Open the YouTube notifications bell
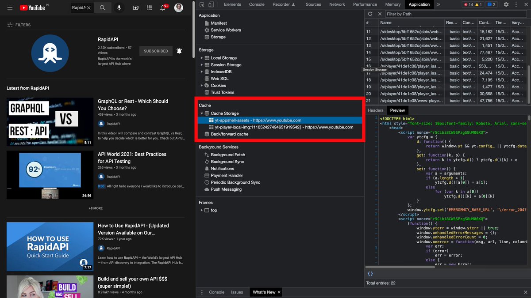531x298 pixels. [x=163, y=8]
